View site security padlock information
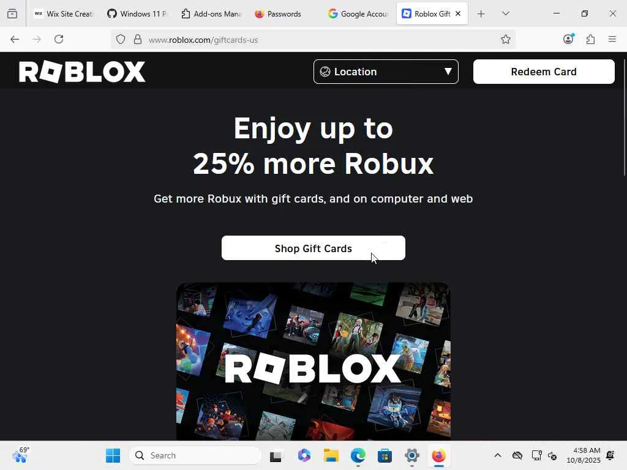This screenshot has width=627, height=470. (x=138, y=39)
